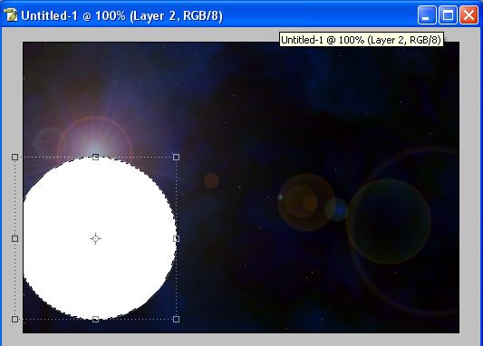Minimize the Untitled-1 document window
This screenshot has height=346, width=483.
[x=427, y=14]
